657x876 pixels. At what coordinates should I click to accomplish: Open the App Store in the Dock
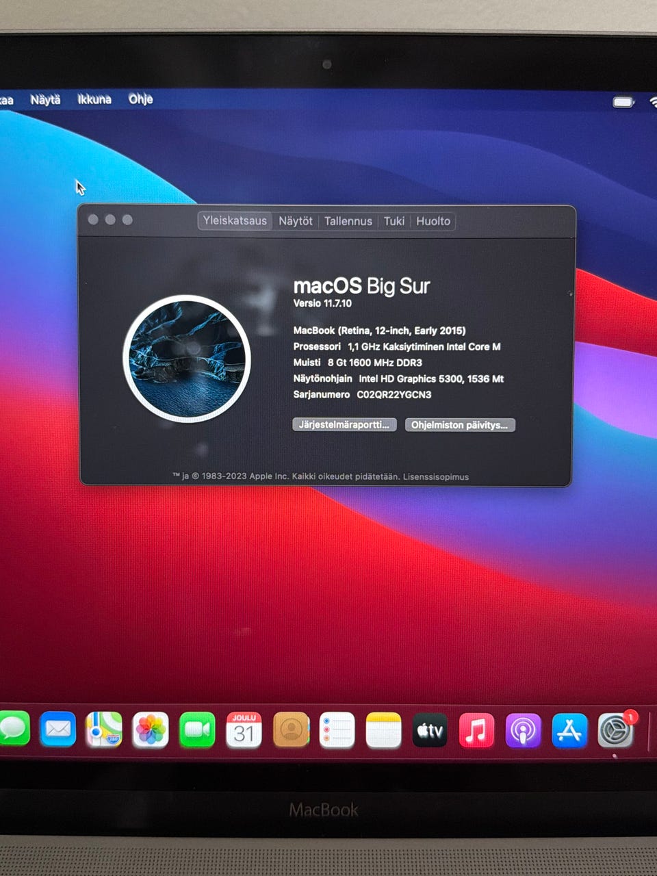pos(569,730)
